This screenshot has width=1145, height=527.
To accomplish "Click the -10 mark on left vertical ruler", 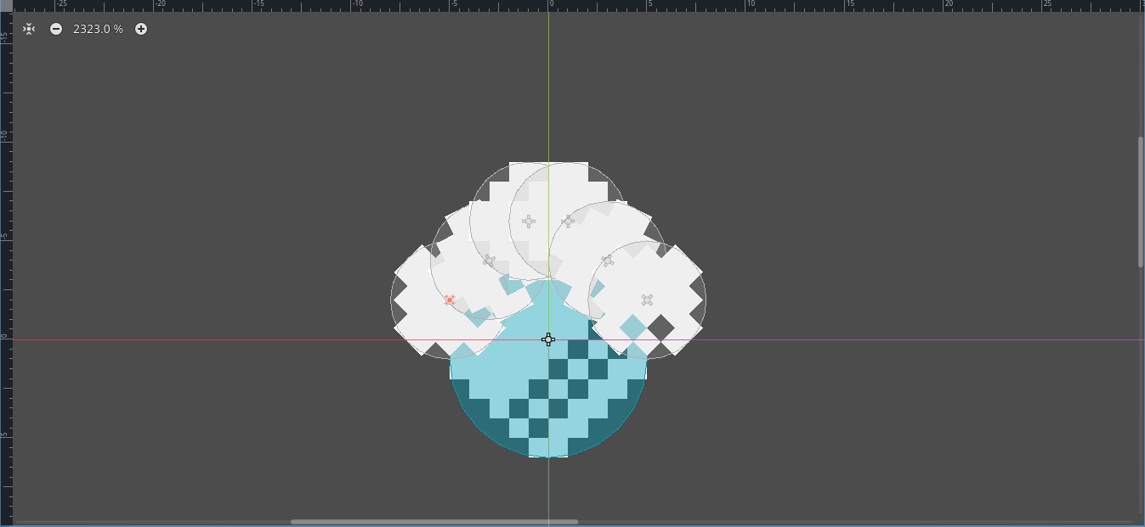I will point(5,137).
